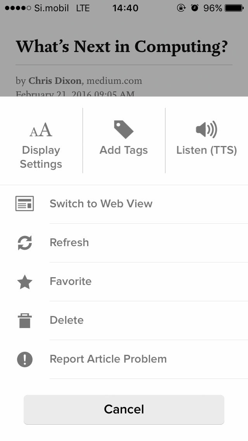Choose Switch to Web View
Screen dimensions: 248x441
(124, 204)
